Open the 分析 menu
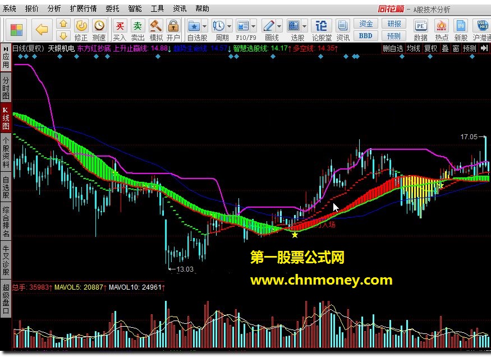Screen dimensions: 491x357 pos(54,8)
